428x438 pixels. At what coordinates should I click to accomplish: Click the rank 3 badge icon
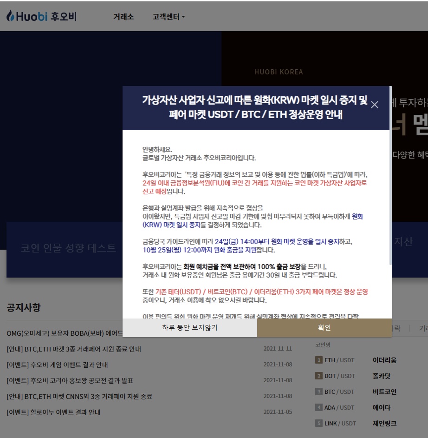pos(319,392)
